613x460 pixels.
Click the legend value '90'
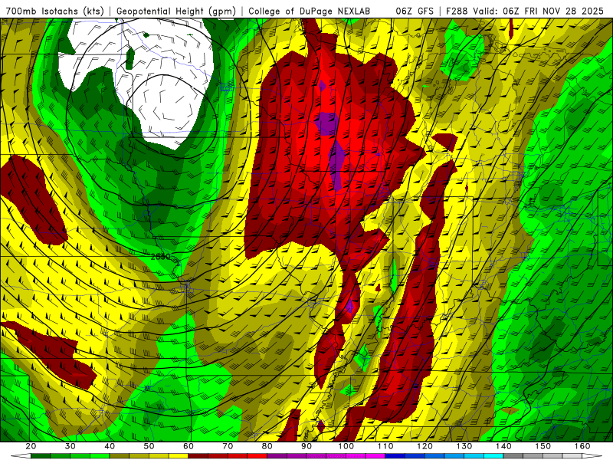(306, 446)
